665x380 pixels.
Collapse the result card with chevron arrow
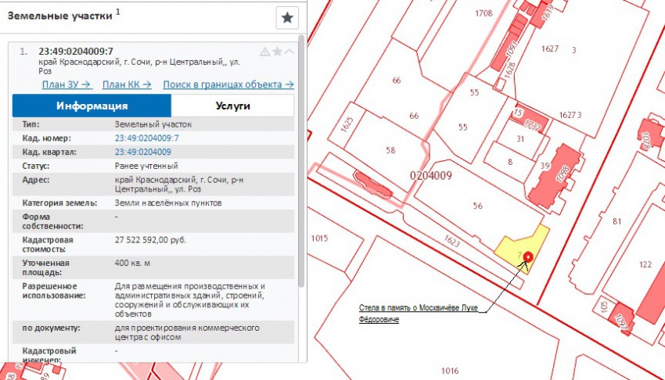(289, 52)
